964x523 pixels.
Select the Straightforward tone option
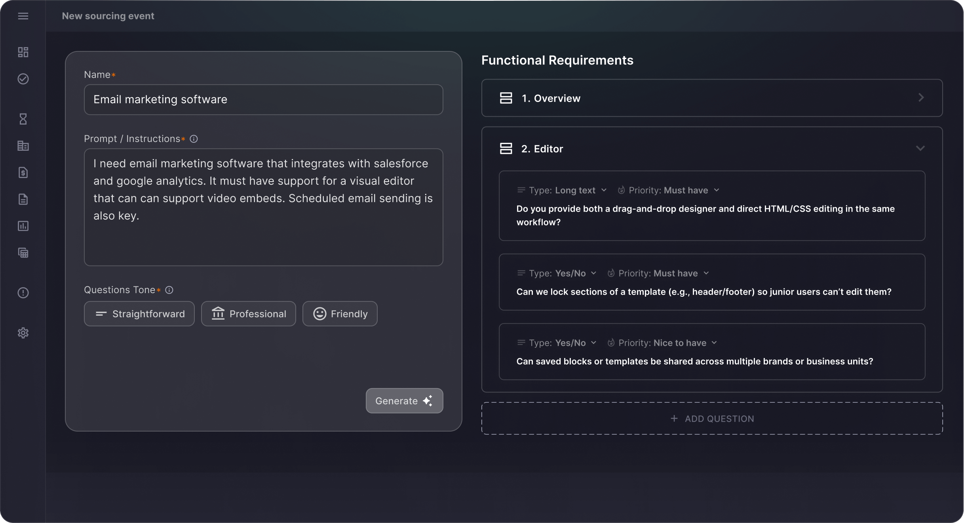click(x=139, y=314)
